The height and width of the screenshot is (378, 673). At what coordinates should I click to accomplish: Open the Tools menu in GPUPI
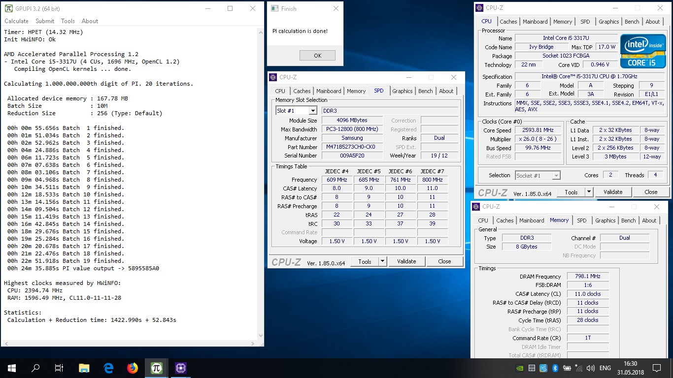coord(68,21)
